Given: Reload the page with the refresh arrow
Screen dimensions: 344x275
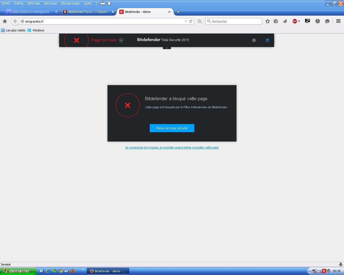Looking at the screenshot, I should pyautogui.click(x=191, y=21).
